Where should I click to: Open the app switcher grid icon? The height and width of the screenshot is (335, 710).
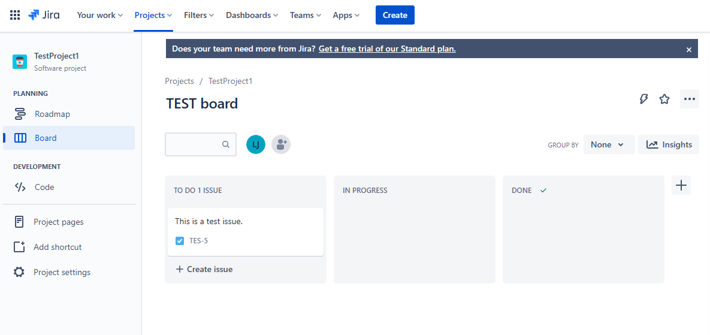pyautogui.click(x=15, y=15)
